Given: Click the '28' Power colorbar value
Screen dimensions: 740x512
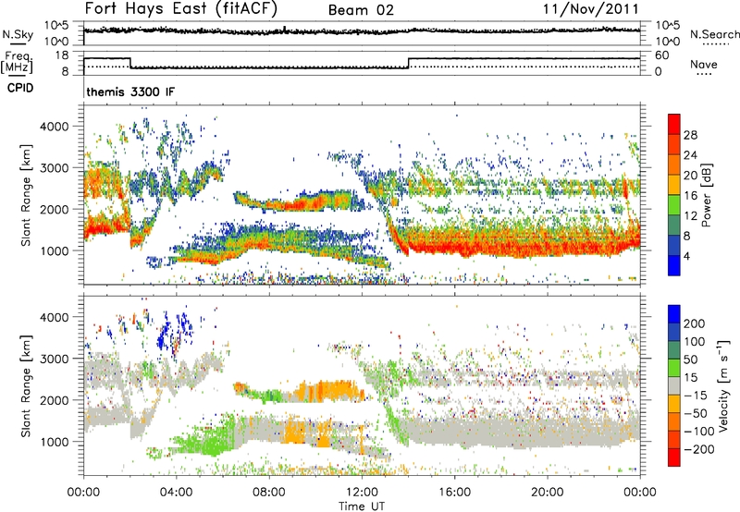Looking at the screenshot, I should click(690, 135).
